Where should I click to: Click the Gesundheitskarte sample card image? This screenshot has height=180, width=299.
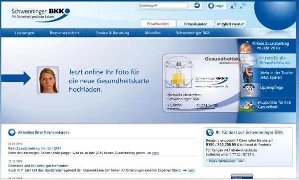[x=201, y=83]
